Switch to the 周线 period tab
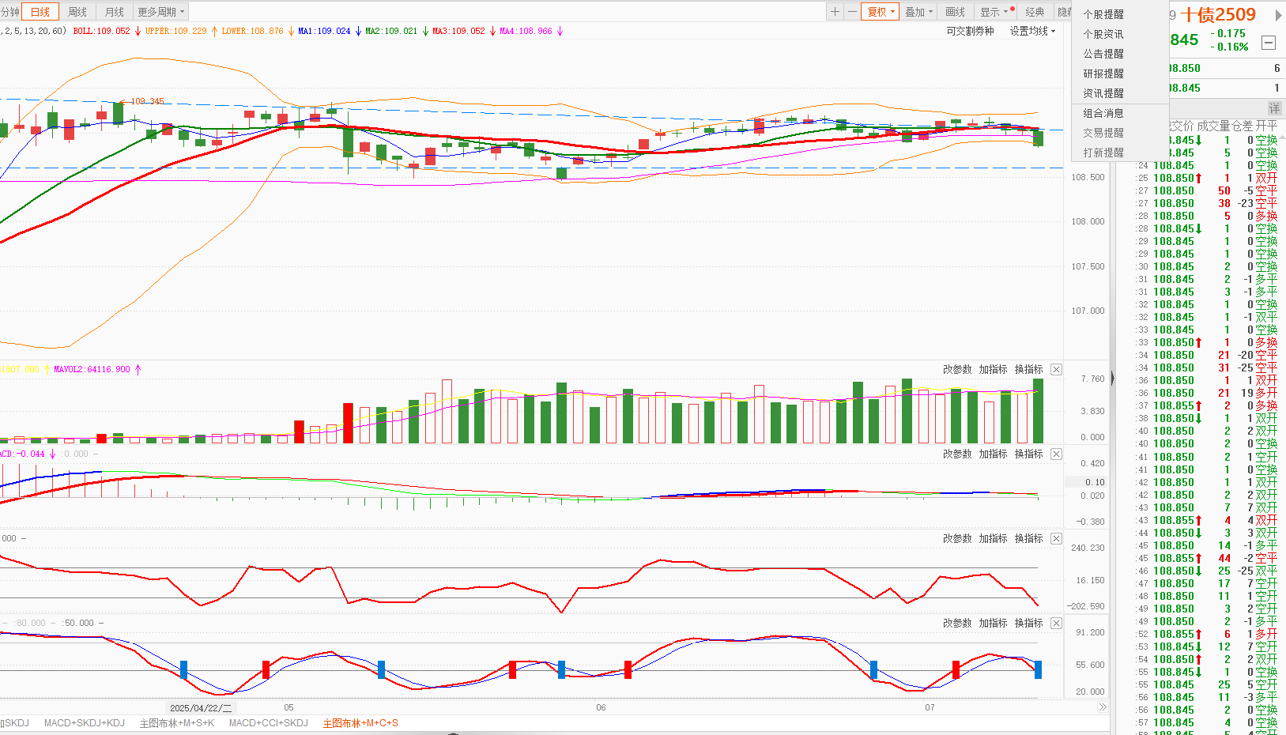 [x=77, y=12]
